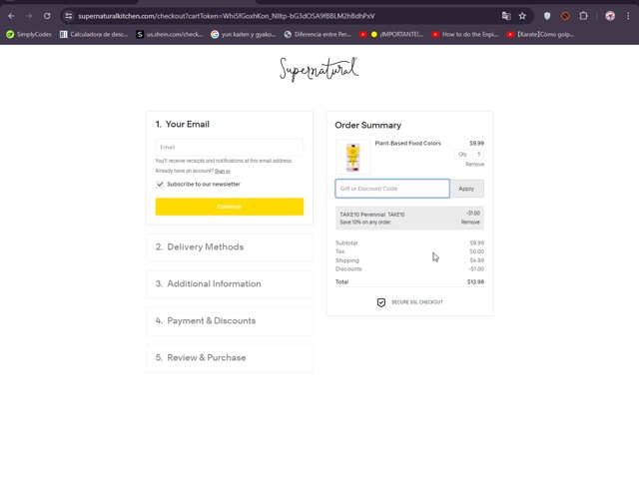Expand the Additional Information section
Viewport: 639px width, 479px height.
[230, 283]
